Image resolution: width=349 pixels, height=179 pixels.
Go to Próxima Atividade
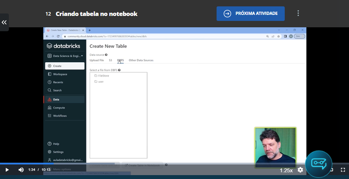tap(251, 13)
